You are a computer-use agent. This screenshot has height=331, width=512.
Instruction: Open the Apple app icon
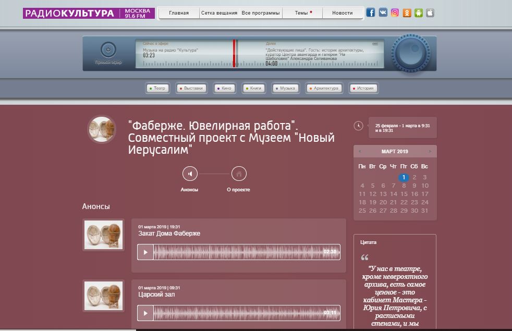pyautogui.click(x=430, y=13)
